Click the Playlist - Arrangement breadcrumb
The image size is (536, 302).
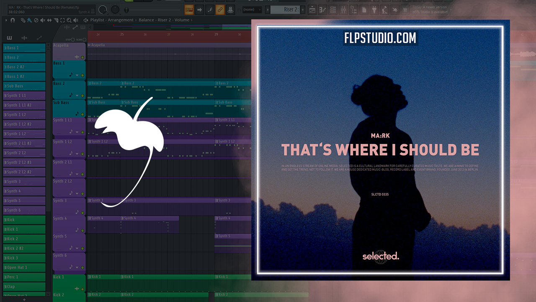coord(112,20)
